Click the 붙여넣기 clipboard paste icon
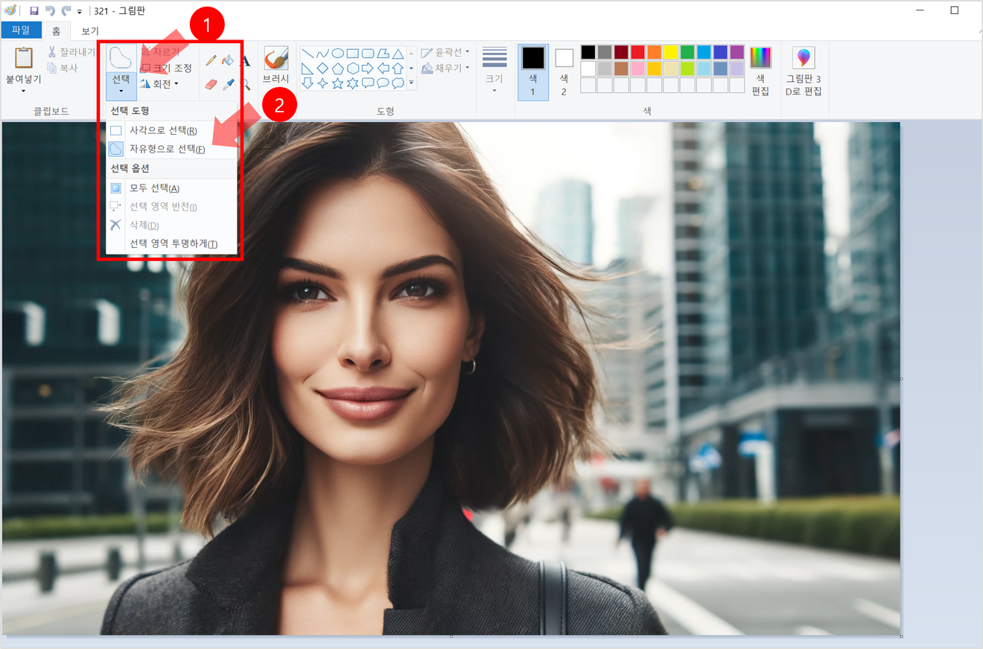The height and width of the screenshot is (649, 983). [x=24, y=58]
